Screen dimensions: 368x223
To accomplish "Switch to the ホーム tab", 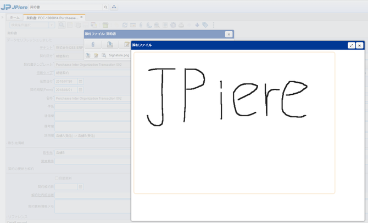I will pos(14,18).
